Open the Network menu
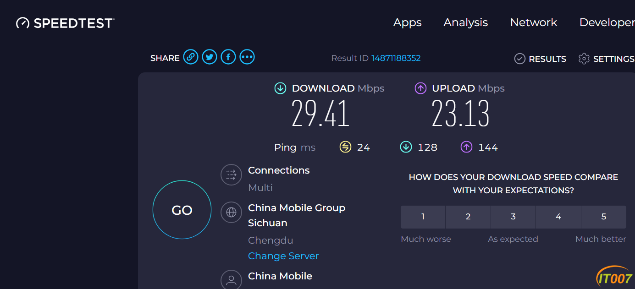 pyautogui.click(x=534, y=22)
